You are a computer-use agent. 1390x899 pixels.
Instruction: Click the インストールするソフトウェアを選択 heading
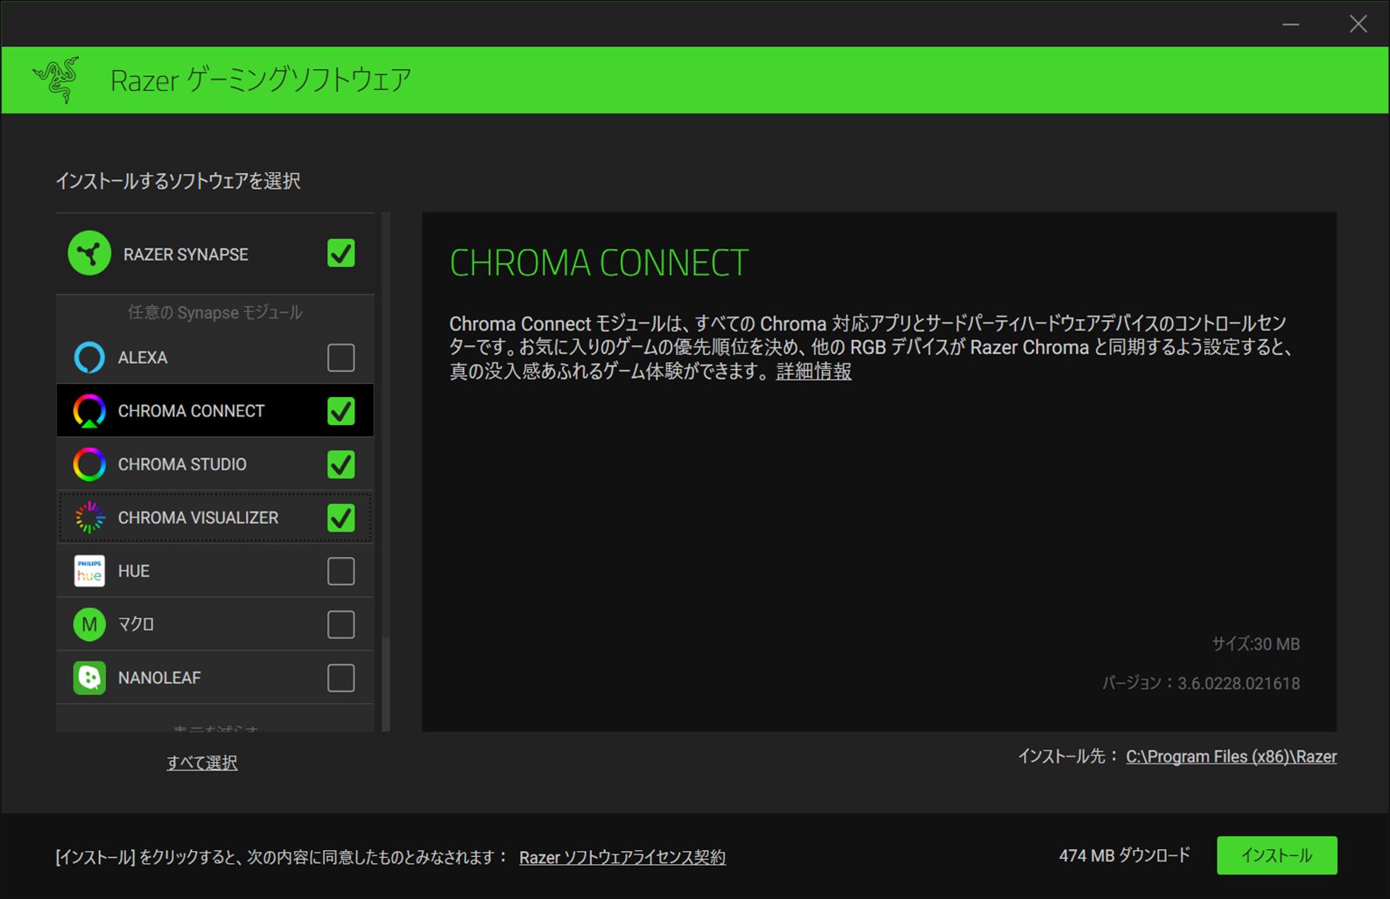tap(179, 181)
